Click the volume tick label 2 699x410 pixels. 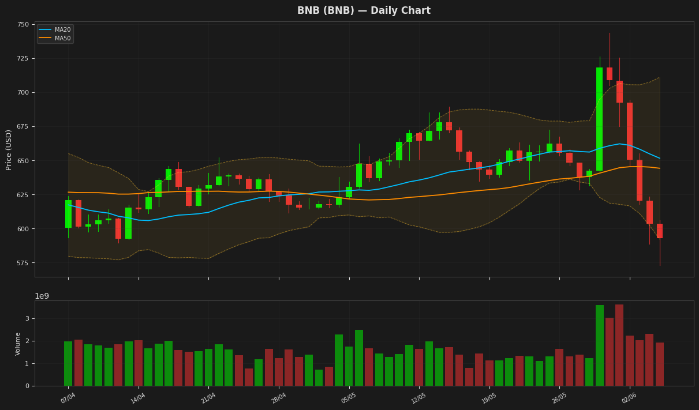(x=27, y=341)
